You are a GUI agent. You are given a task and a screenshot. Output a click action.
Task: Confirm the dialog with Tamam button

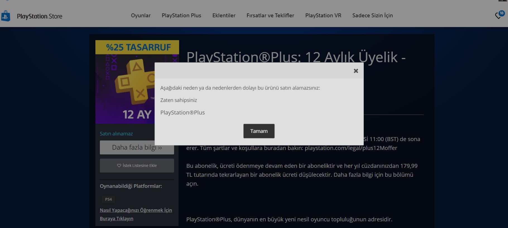click(259, 131)
